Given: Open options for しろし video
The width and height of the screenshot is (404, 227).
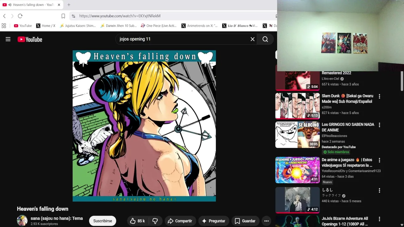Looking at the screenshot, I should 379,191.
